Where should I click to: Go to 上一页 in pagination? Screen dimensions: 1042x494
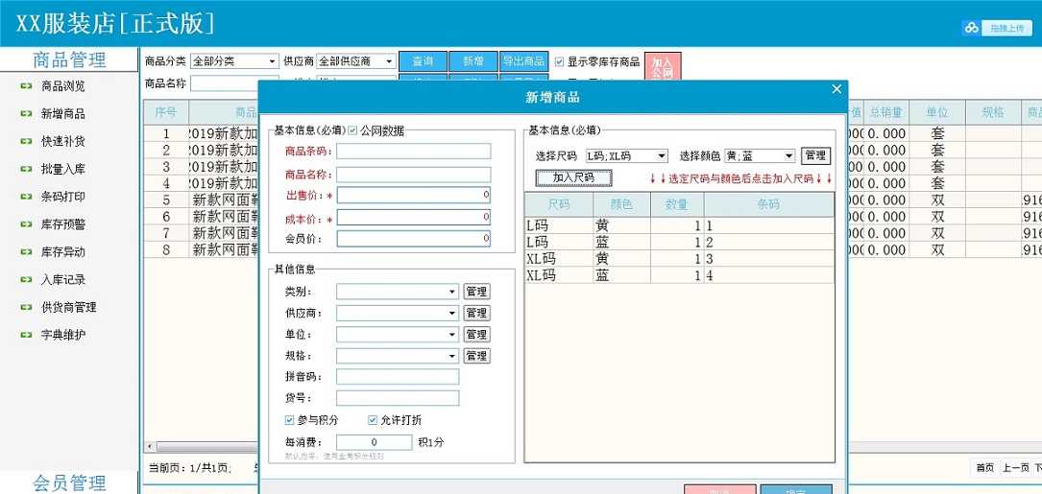(1015, 468)
